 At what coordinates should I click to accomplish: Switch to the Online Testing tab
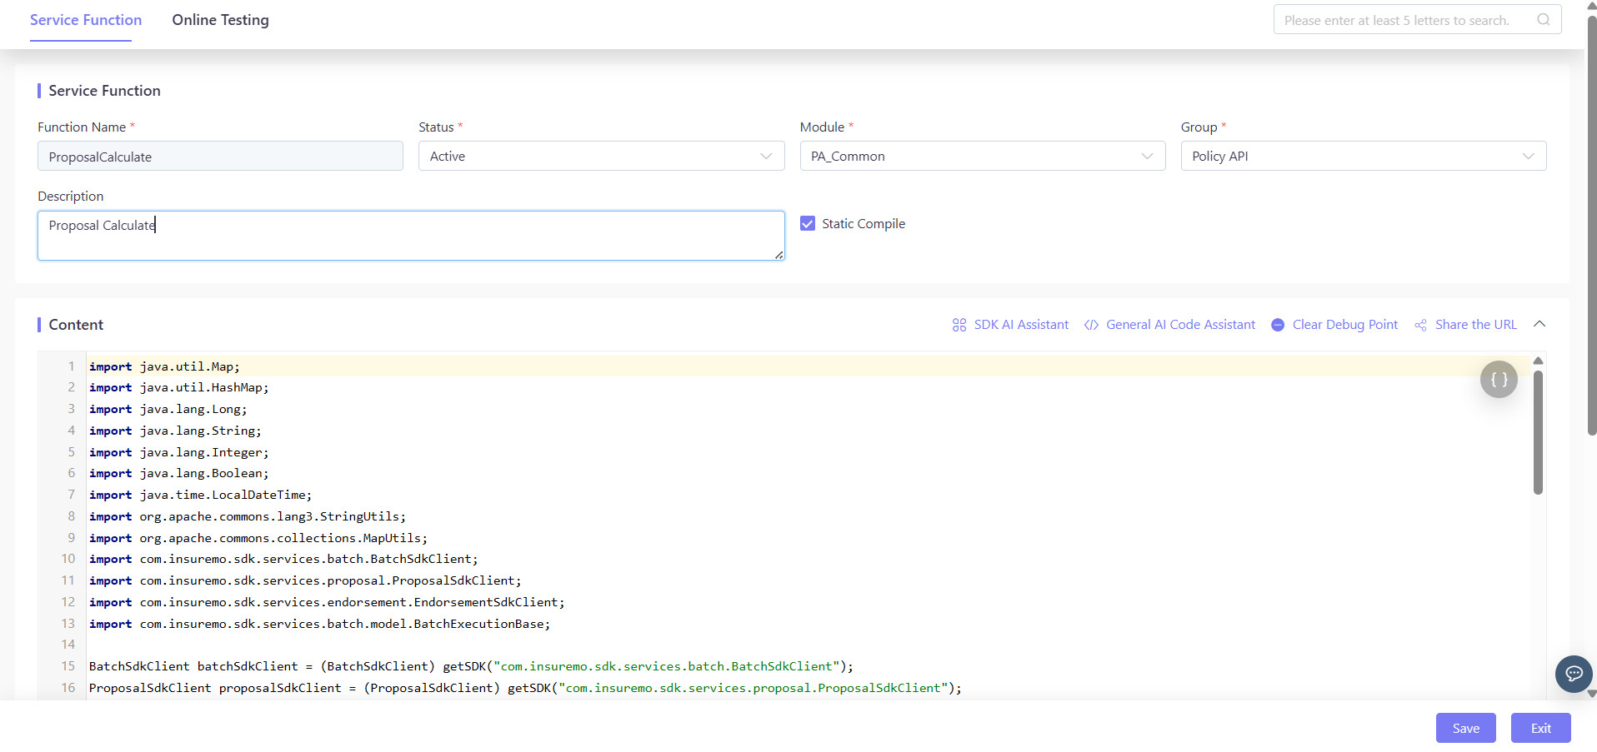(221, 20)
